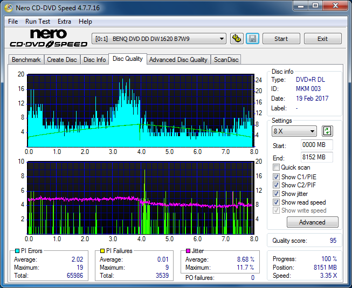Click the Quality score value 95
This screenshot has height=288, width=352.
tap(333, 241)
